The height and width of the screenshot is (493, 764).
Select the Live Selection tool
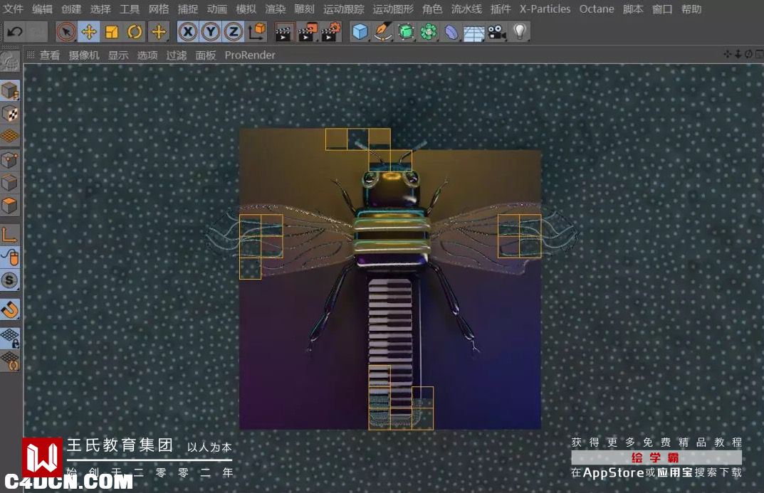pos(66,32)
